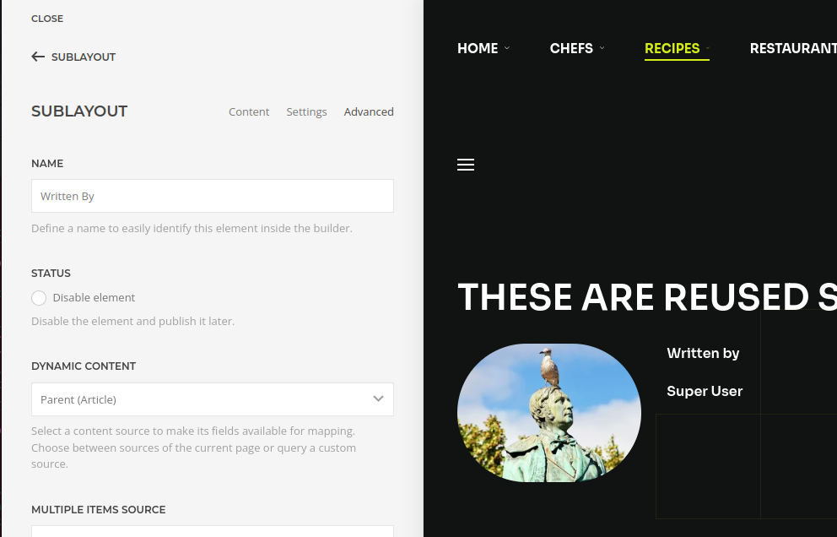The height and width of the screenshot is (537, 837).
Task: Click the Sublayout back link
Action: click(x=84, y=57)
